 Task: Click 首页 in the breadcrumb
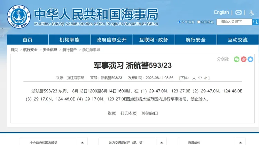coord(14,49)
